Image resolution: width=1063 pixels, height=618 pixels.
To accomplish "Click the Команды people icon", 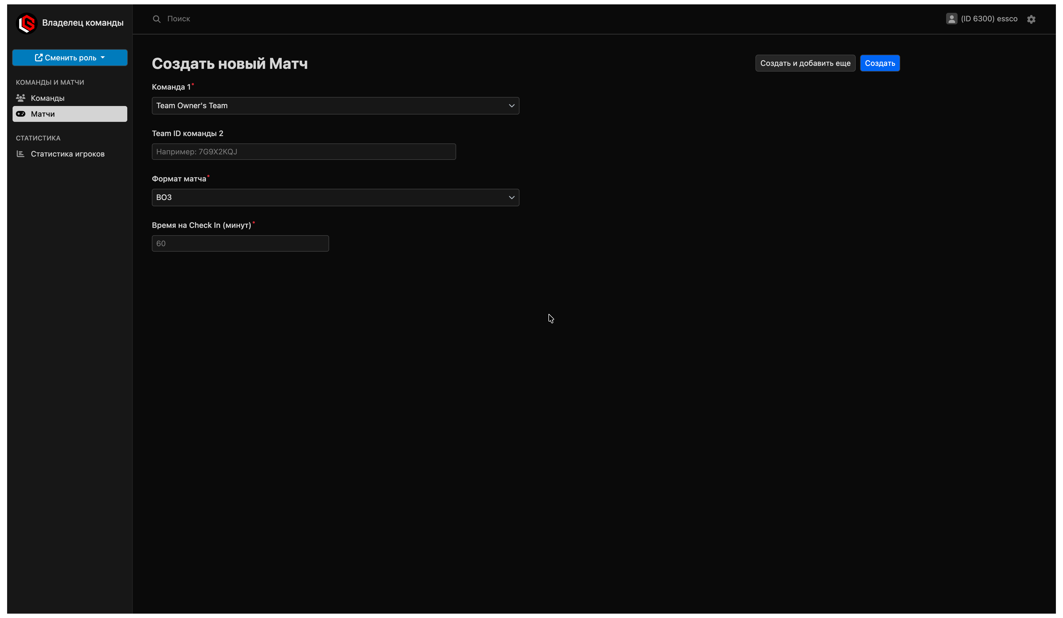I will tap(21, 98).
